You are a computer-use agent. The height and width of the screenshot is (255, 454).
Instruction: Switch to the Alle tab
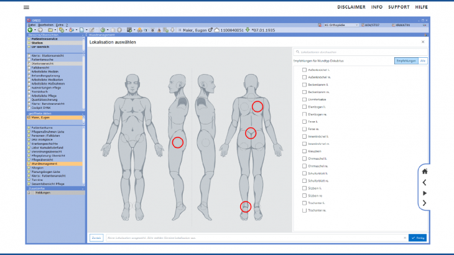coord(423,61)
